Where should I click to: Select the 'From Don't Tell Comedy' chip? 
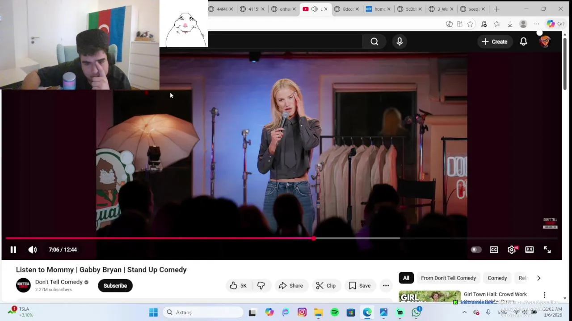pos(448,278)
